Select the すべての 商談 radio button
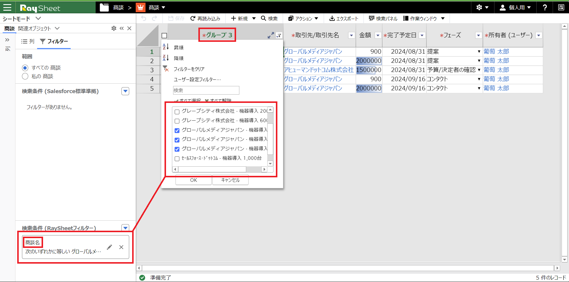The height and width of the screenshot is (282, 569). (25, 68)
